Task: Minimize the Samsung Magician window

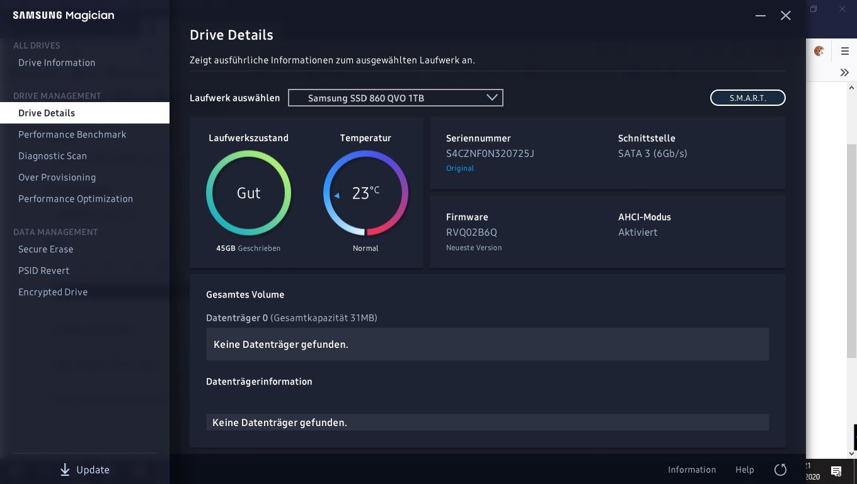Action: pyautogui.click(x=761, y=16)
